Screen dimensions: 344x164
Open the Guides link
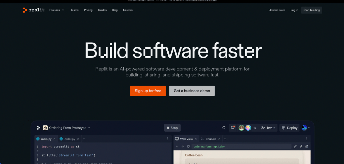coord(102,10)
